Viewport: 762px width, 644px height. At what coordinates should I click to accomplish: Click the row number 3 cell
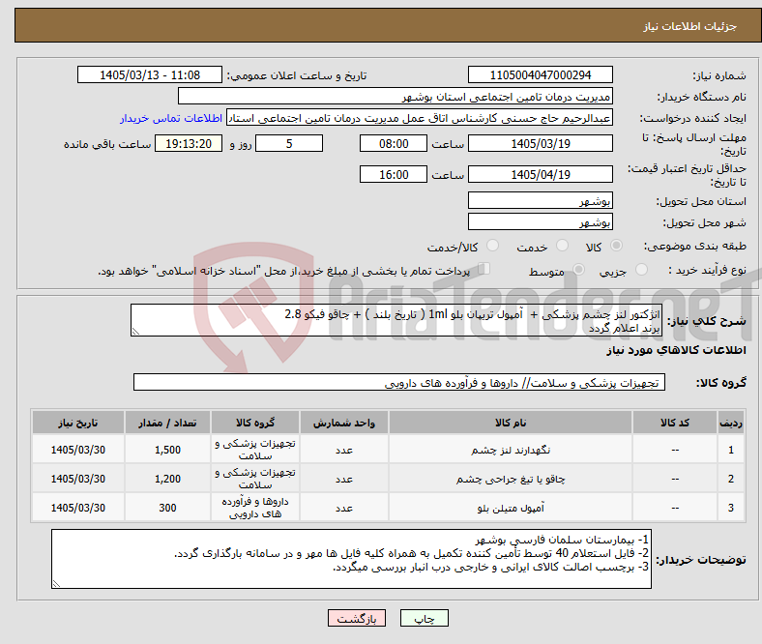click(731, 508)
